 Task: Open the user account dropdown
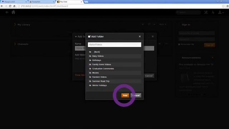click(221, 12)
